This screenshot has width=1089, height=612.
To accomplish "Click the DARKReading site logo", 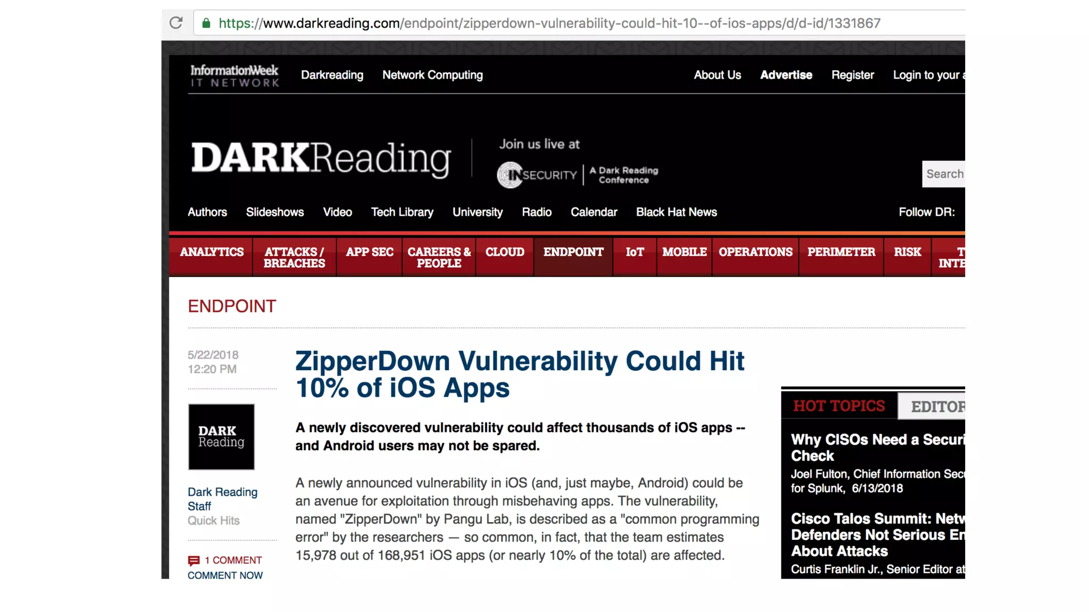I will 321,158.
